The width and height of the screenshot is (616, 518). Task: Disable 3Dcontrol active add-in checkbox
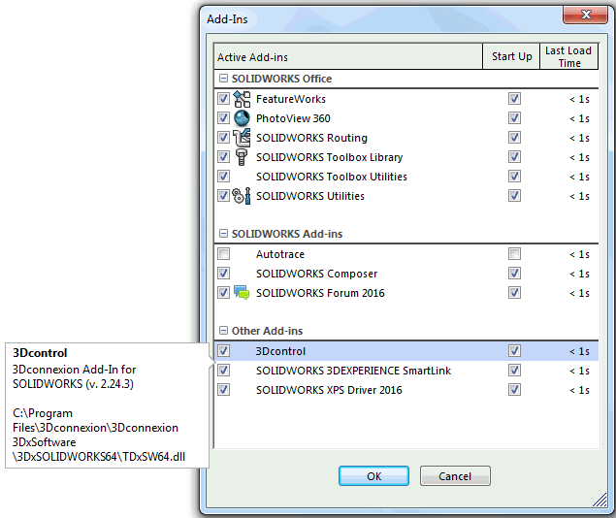(x=223, y=351)
